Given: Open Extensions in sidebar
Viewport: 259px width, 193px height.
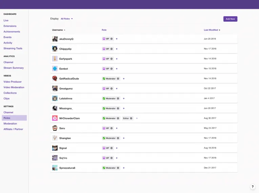Looking at the screenshot, I should click(x=10, y=26).
